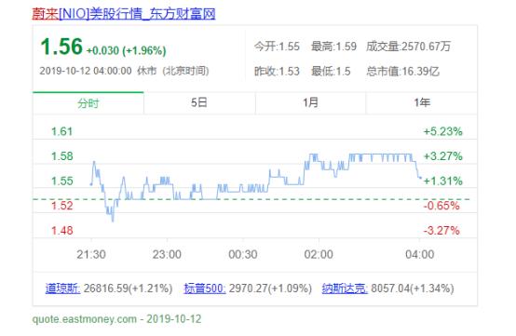Switch to the 1年 chart tab
Image resolution: width=516 pixels, height=336 pixels.
422,103
